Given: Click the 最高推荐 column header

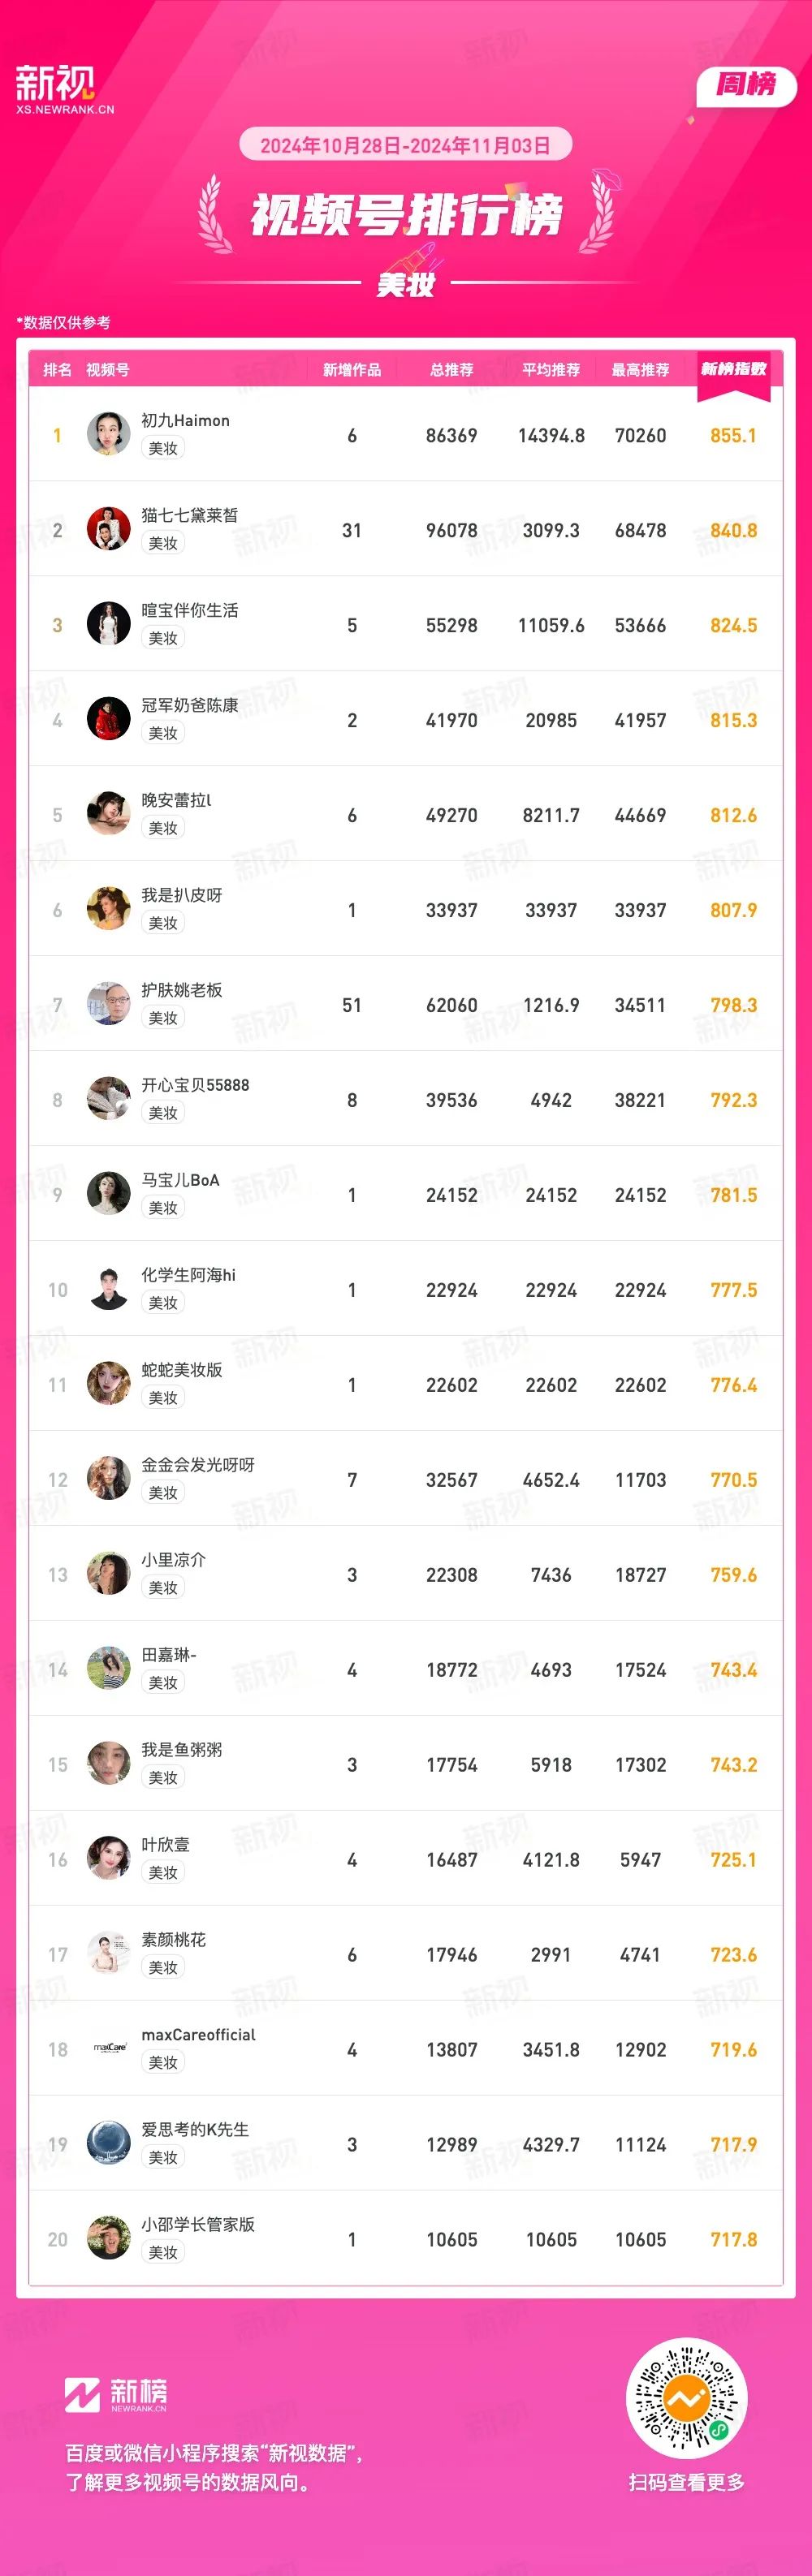Looking at the screenshot, I should click(x=641, y=370).
